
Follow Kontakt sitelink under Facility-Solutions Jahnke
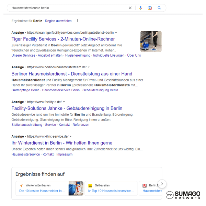point(64,125)
